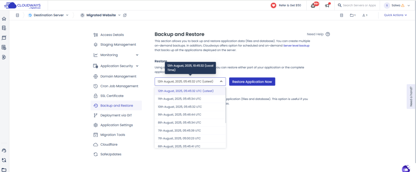Click the team members icon in header
The image size is (416, 172).
tap(364, 15)
